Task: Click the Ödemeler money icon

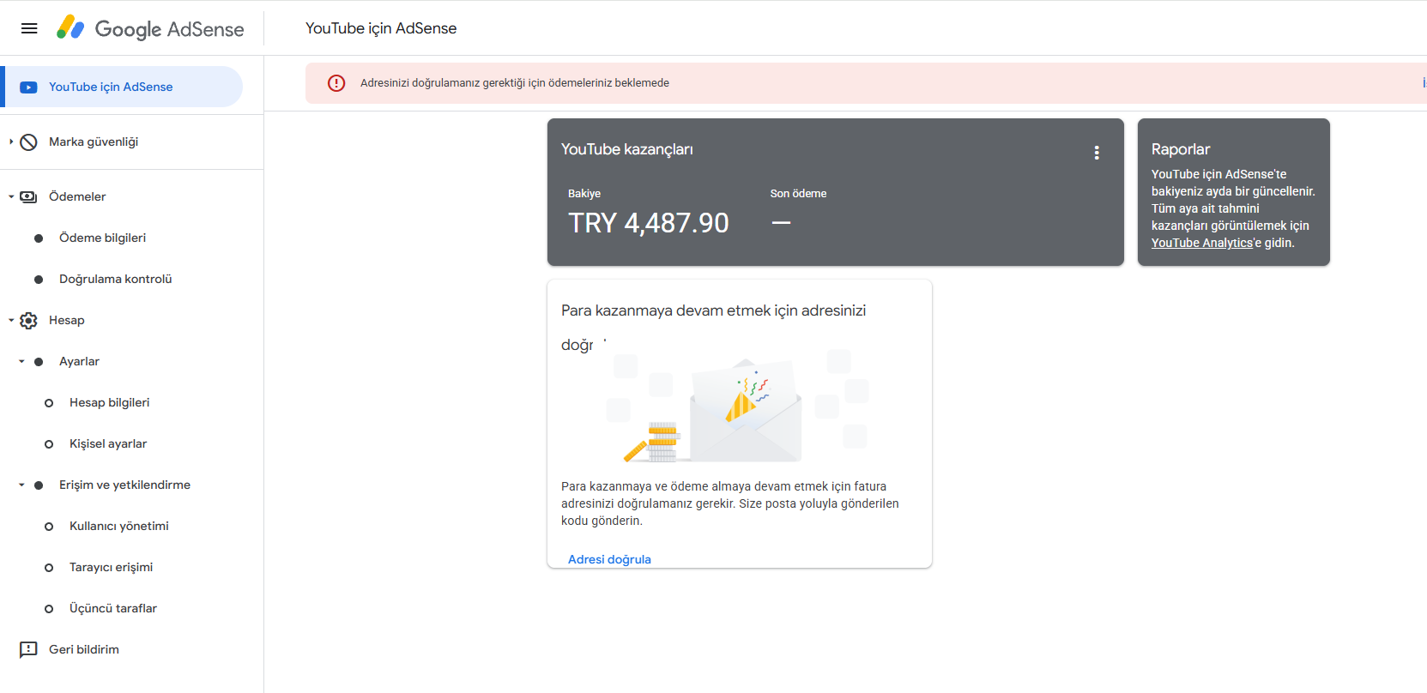Action: [x=28, y=197]
